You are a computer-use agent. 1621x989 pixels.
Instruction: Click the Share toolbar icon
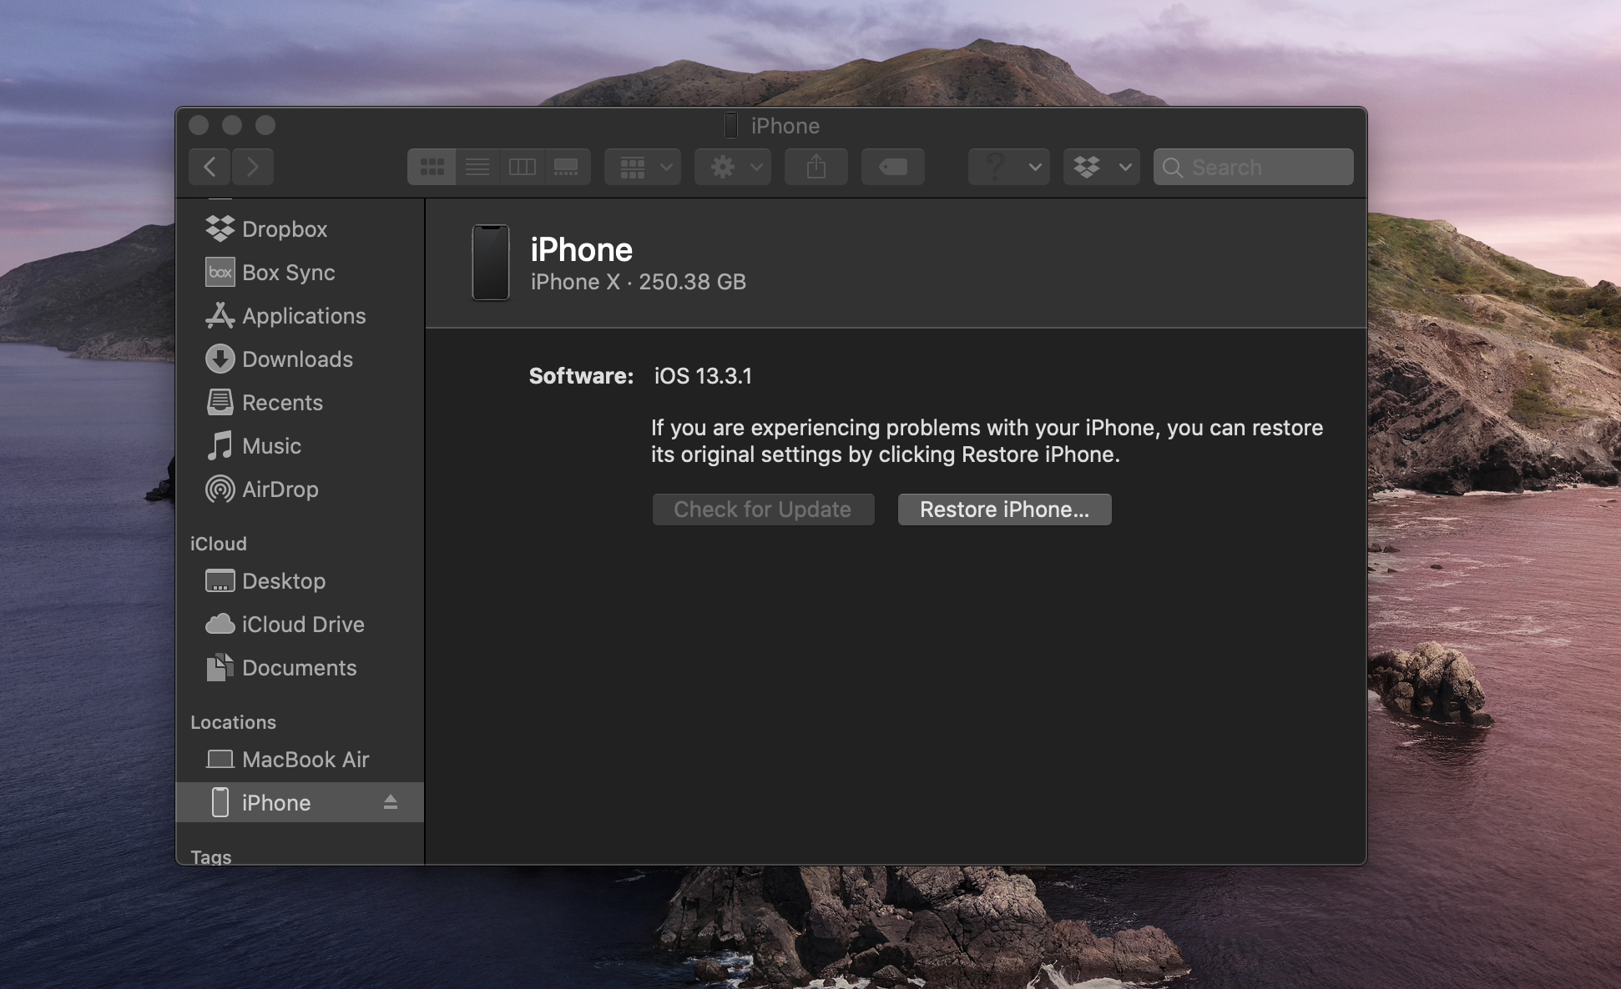point(816,168)
